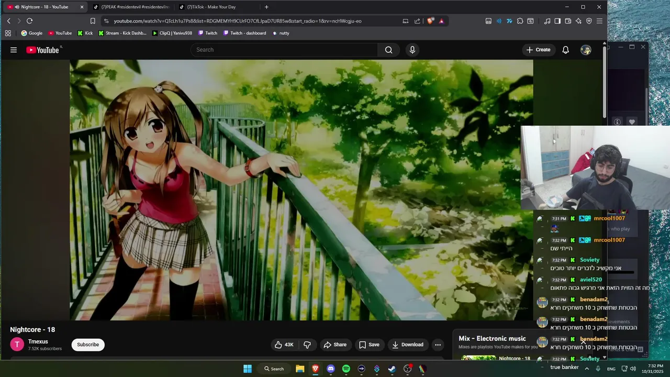Open the Tmexus channel avatar

[x=17, y=344]
